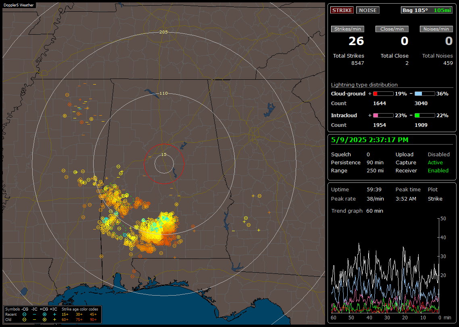
Task: Click the 205 range ring label on map
Action: (x=163, y=32)
